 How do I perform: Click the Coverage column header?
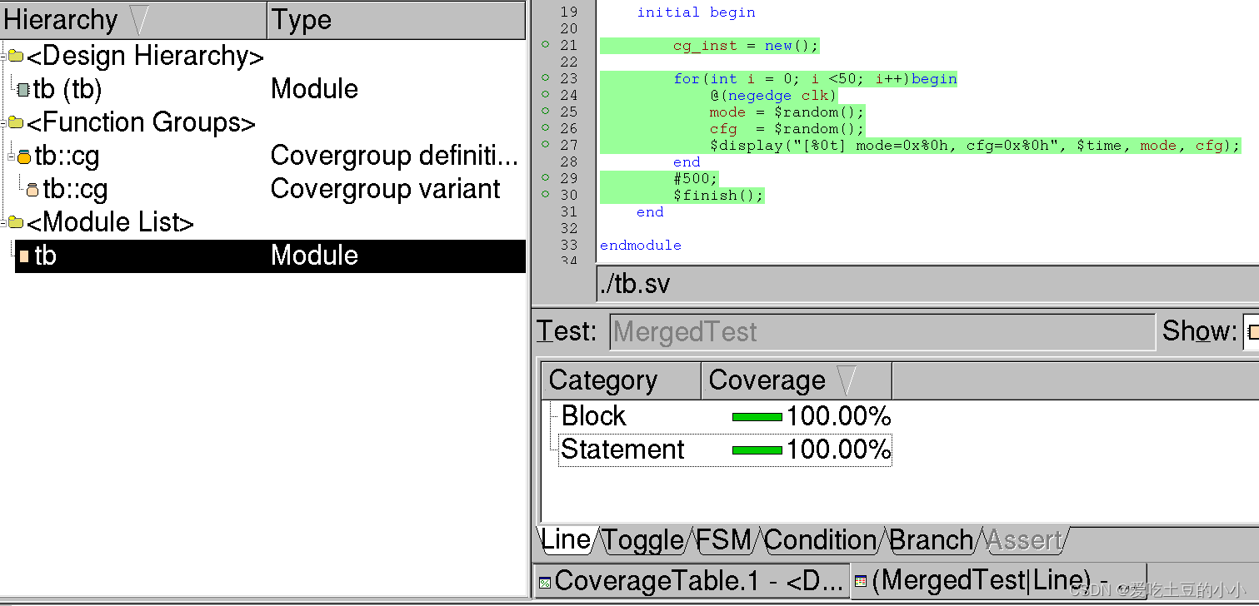797,380
